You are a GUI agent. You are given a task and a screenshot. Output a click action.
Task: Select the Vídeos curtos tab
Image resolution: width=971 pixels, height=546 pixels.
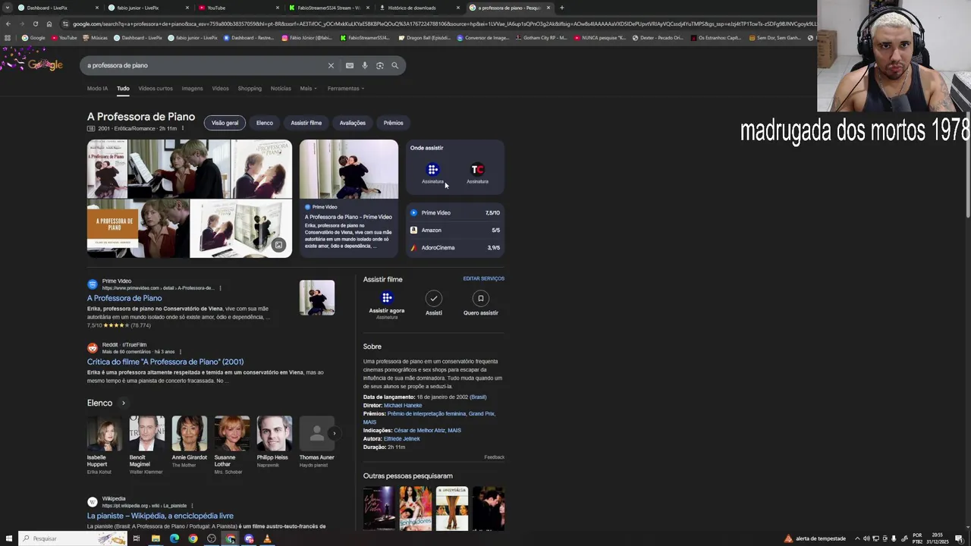tap(156, 89)
